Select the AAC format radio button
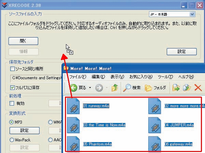Image resolution: width=205 pixels, height=153 pixels. [x=50, y=140]
